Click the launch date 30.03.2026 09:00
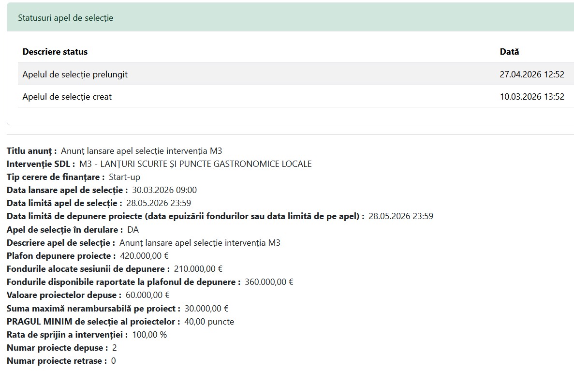The width and height of the screenshot is (574, 371). [x=164, y=190]
